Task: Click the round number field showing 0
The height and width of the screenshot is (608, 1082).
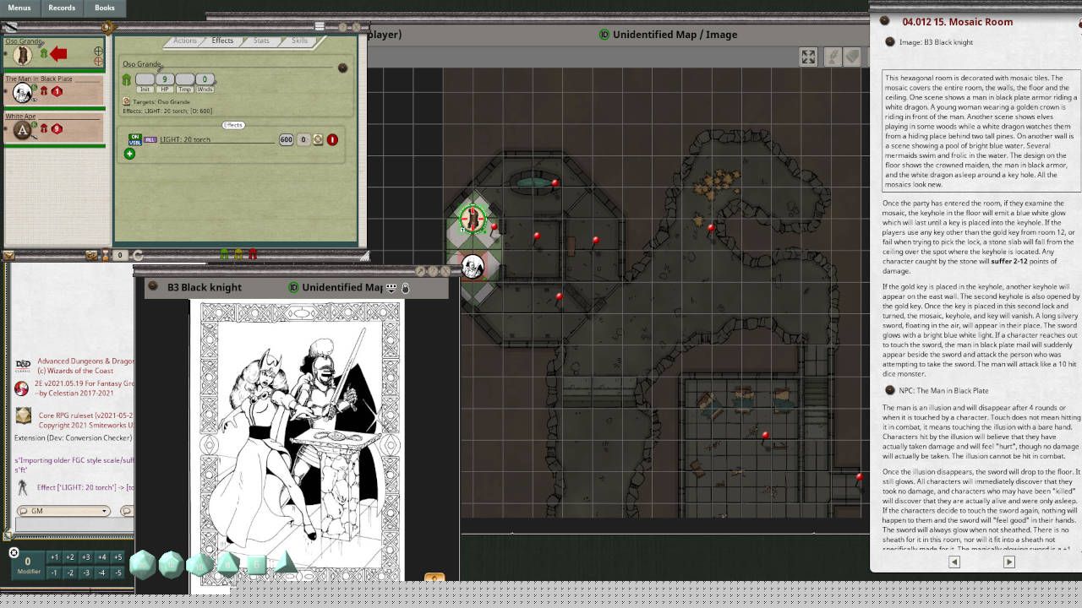Action: tap(120, 255)
